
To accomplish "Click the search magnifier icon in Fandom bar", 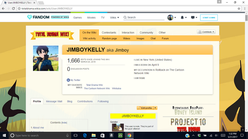I will pyautogui.click(x=125, y=17).
